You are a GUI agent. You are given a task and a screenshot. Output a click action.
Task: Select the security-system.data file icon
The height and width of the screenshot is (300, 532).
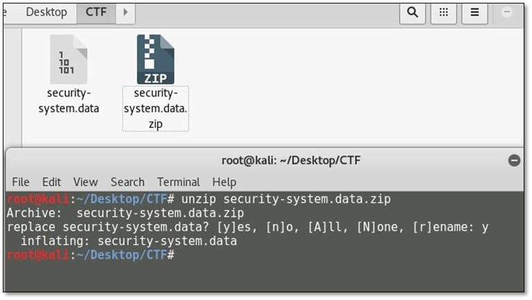(x=68, y=60)
